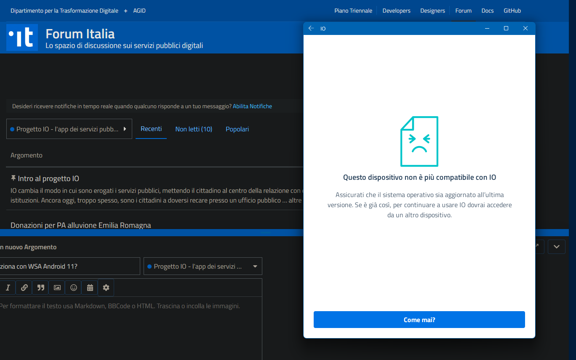Click the Come mai? button in IO window
Screen dimensions: 576x360
coord(419,320)
